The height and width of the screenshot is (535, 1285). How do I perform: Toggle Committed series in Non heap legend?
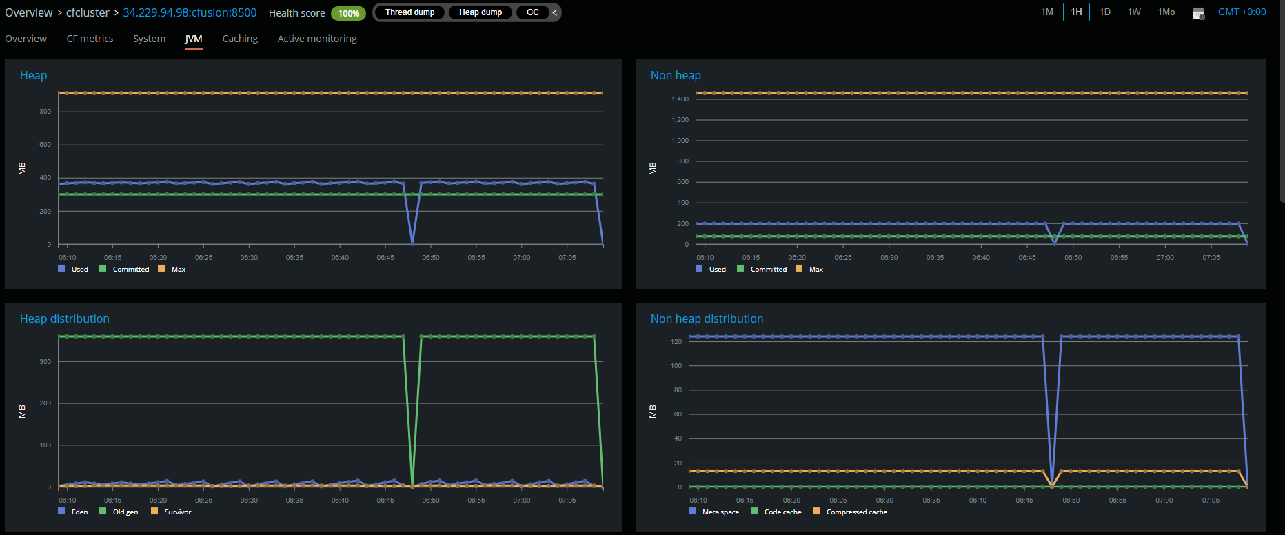point(762,269)
